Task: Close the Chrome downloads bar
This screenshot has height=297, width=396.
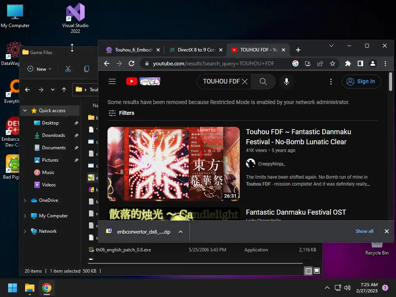Action: pos(386,231)
